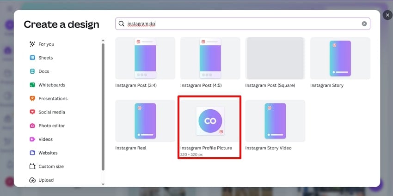The width and height of the screenshot is (393, 196).
Task: Click the sidebar scrollbar down arrow
Action: tap(103, 184)
